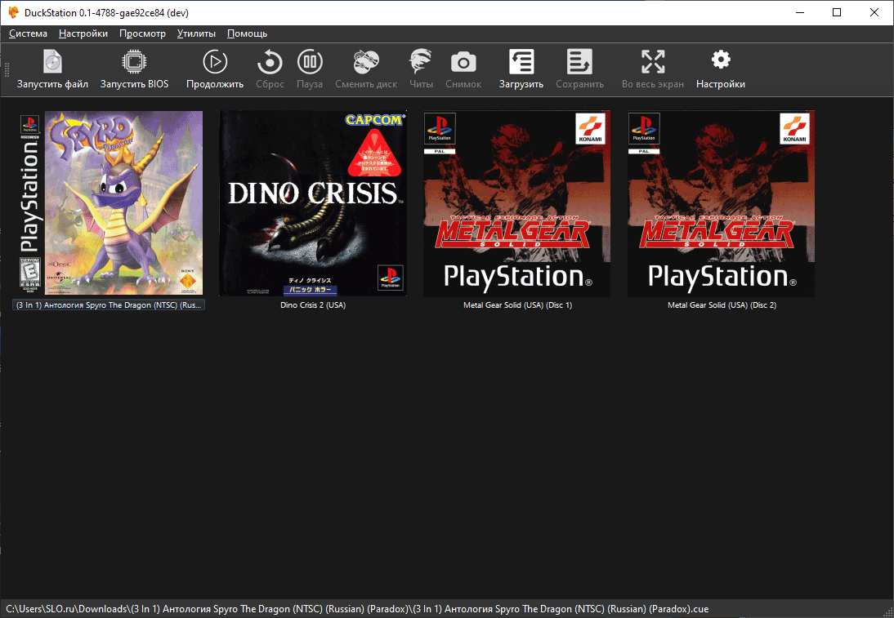This screenshot has height=618, width=894.
Task: Maximize the DuckStation window
Action: pos(837,12)
